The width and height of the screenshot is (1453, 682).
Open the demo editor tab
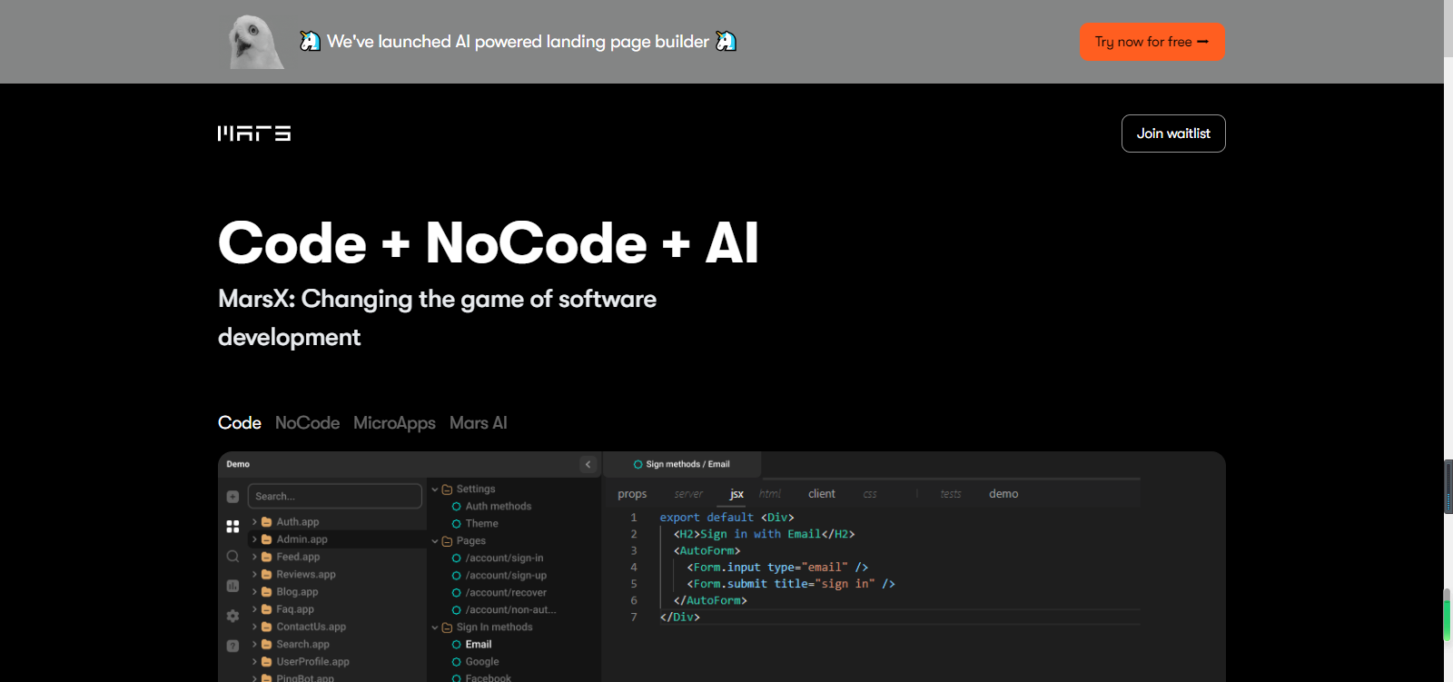tap(1003, 494)
